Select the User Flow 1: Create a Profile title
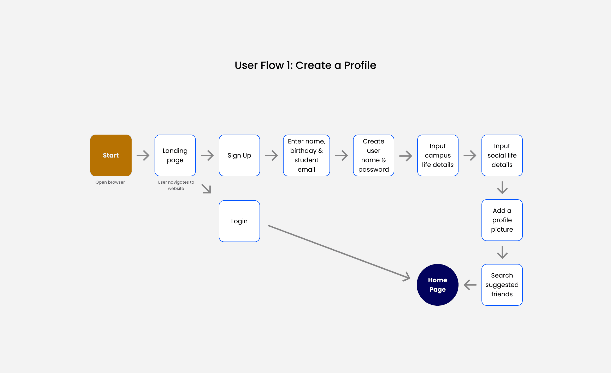 (x=305, y=65)
